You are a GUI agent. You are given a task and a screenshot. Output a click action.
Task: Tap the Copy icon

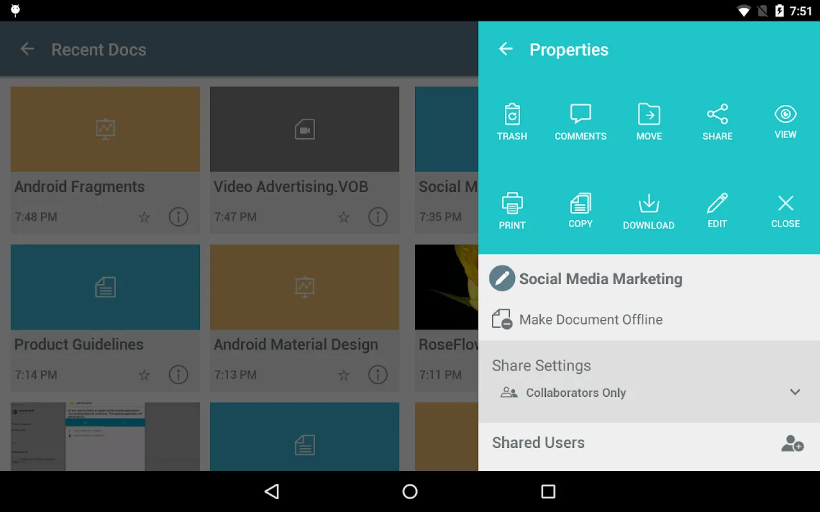580,204
